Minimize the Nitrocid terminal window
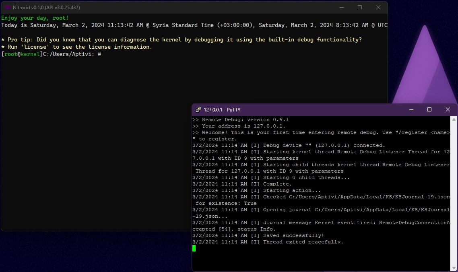Image resolution: width=458 pixels, height=272 pixels. (341, 7)
